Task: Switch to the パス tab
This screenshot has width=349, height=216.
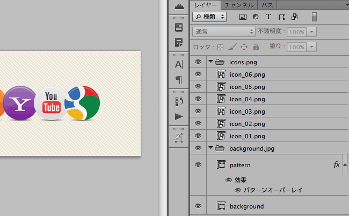Action: click(268, 5)
